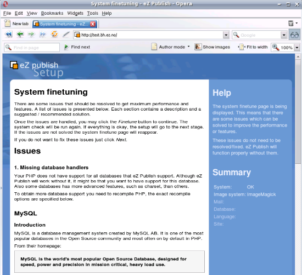Click the MySQL heading
Viewport: 302px width, 275px height.
[x=26, y=213]
